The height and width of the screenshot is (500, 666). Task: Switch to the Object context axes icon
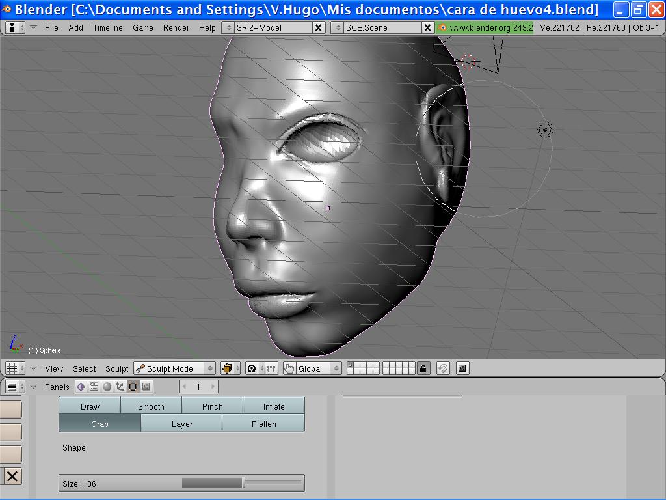(x=120, y=387)
